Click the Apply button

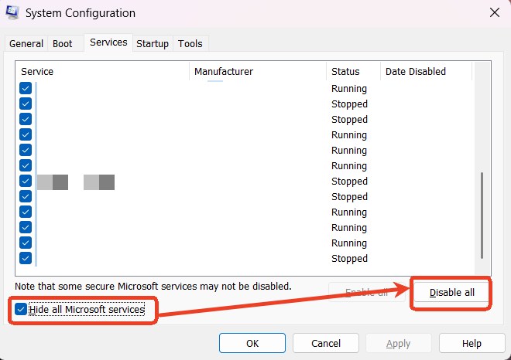(x=398, y=343)
